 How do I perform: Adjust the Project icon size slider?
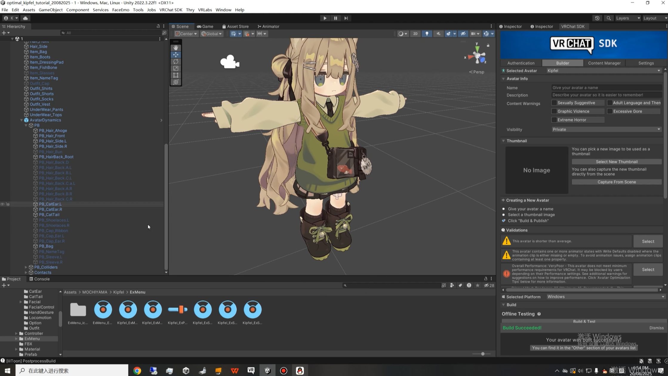click(x=482, y=354)
